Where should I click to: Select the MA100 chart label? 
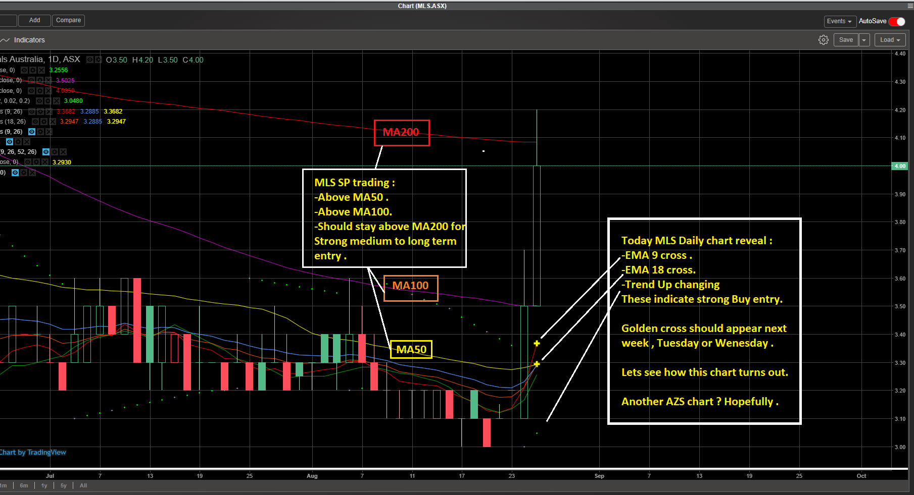point(411,288)
